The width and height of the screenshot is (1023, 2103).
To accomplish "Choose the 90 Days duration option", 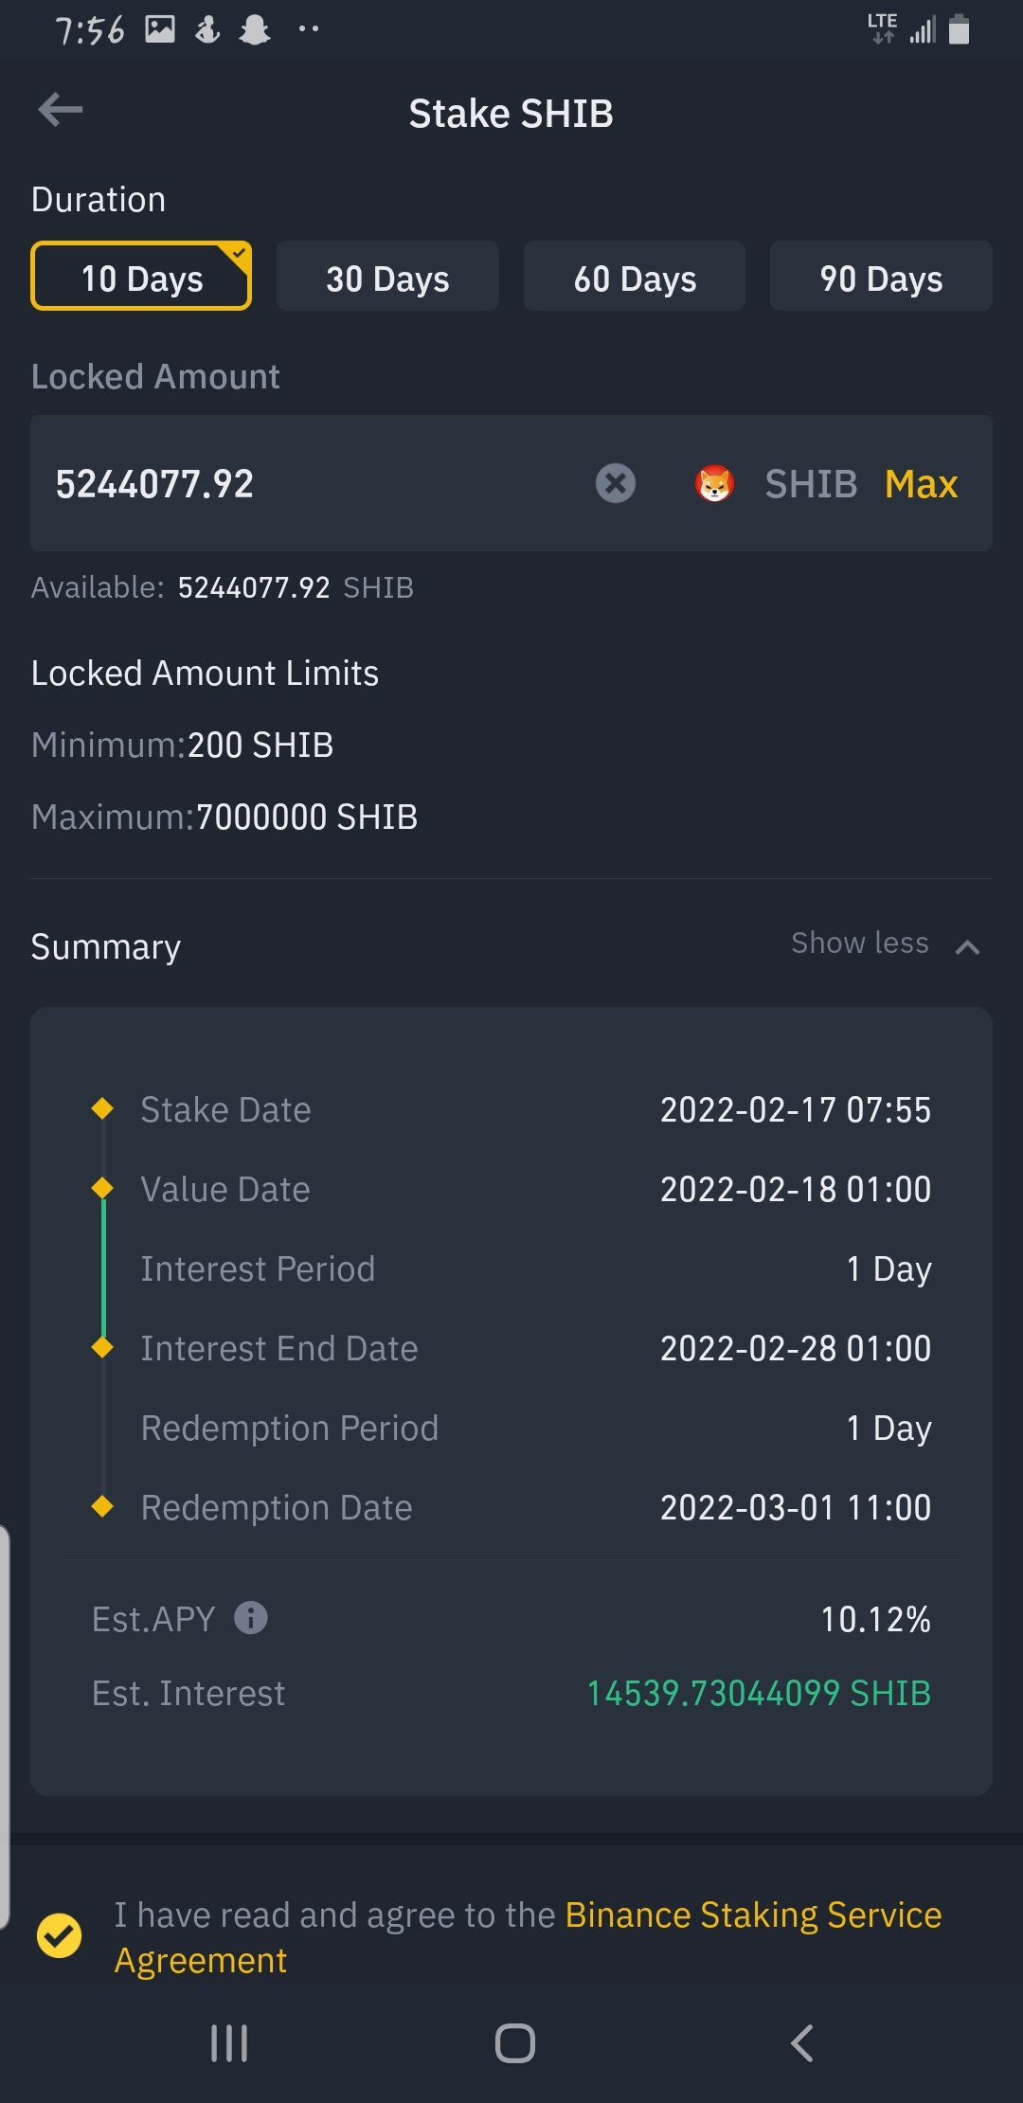I will [x=881, y=277].
